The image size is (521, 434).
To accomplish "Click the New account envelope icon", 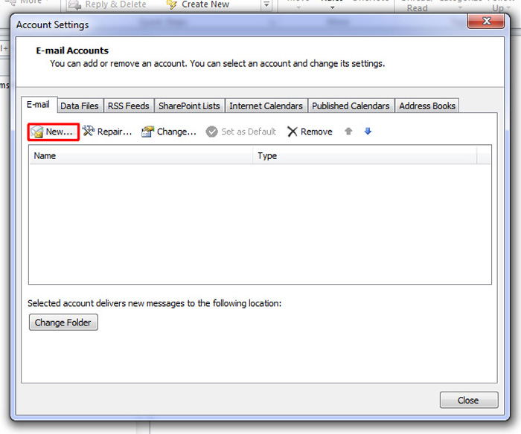I will [x=37, y=132].
